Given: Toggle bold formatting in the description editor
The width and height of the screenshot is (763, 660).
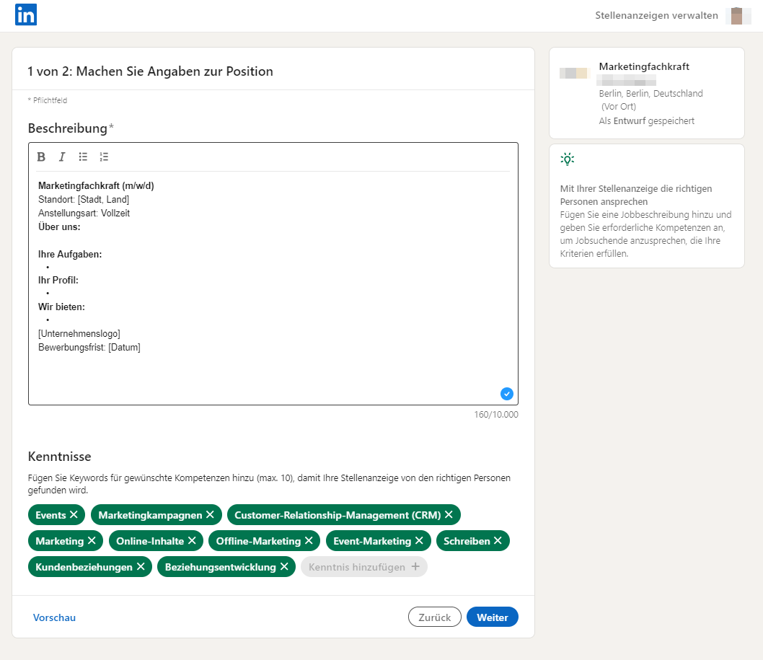Looking at the screenshot, I should (41, 157).
